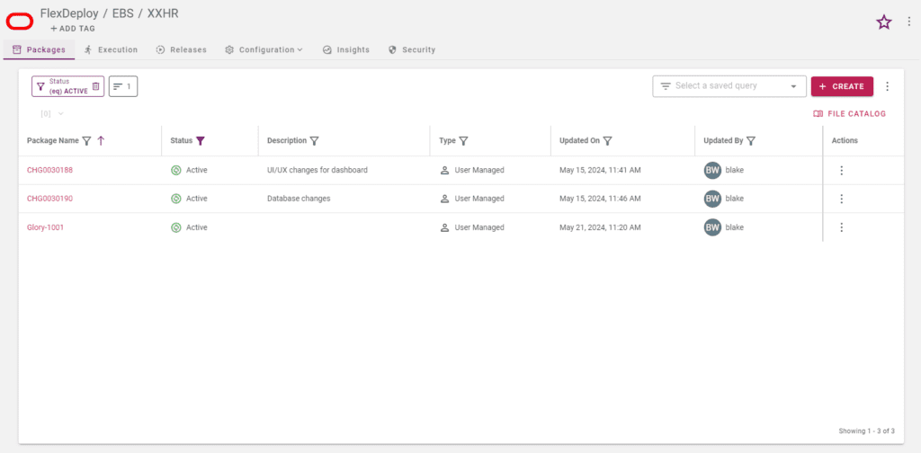Click 'Database changes' description cell

click(299, 199)
